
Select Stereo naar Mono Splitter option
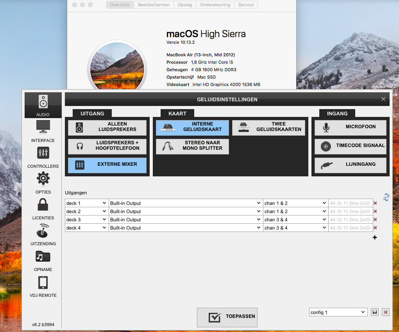tap(192, 146)
